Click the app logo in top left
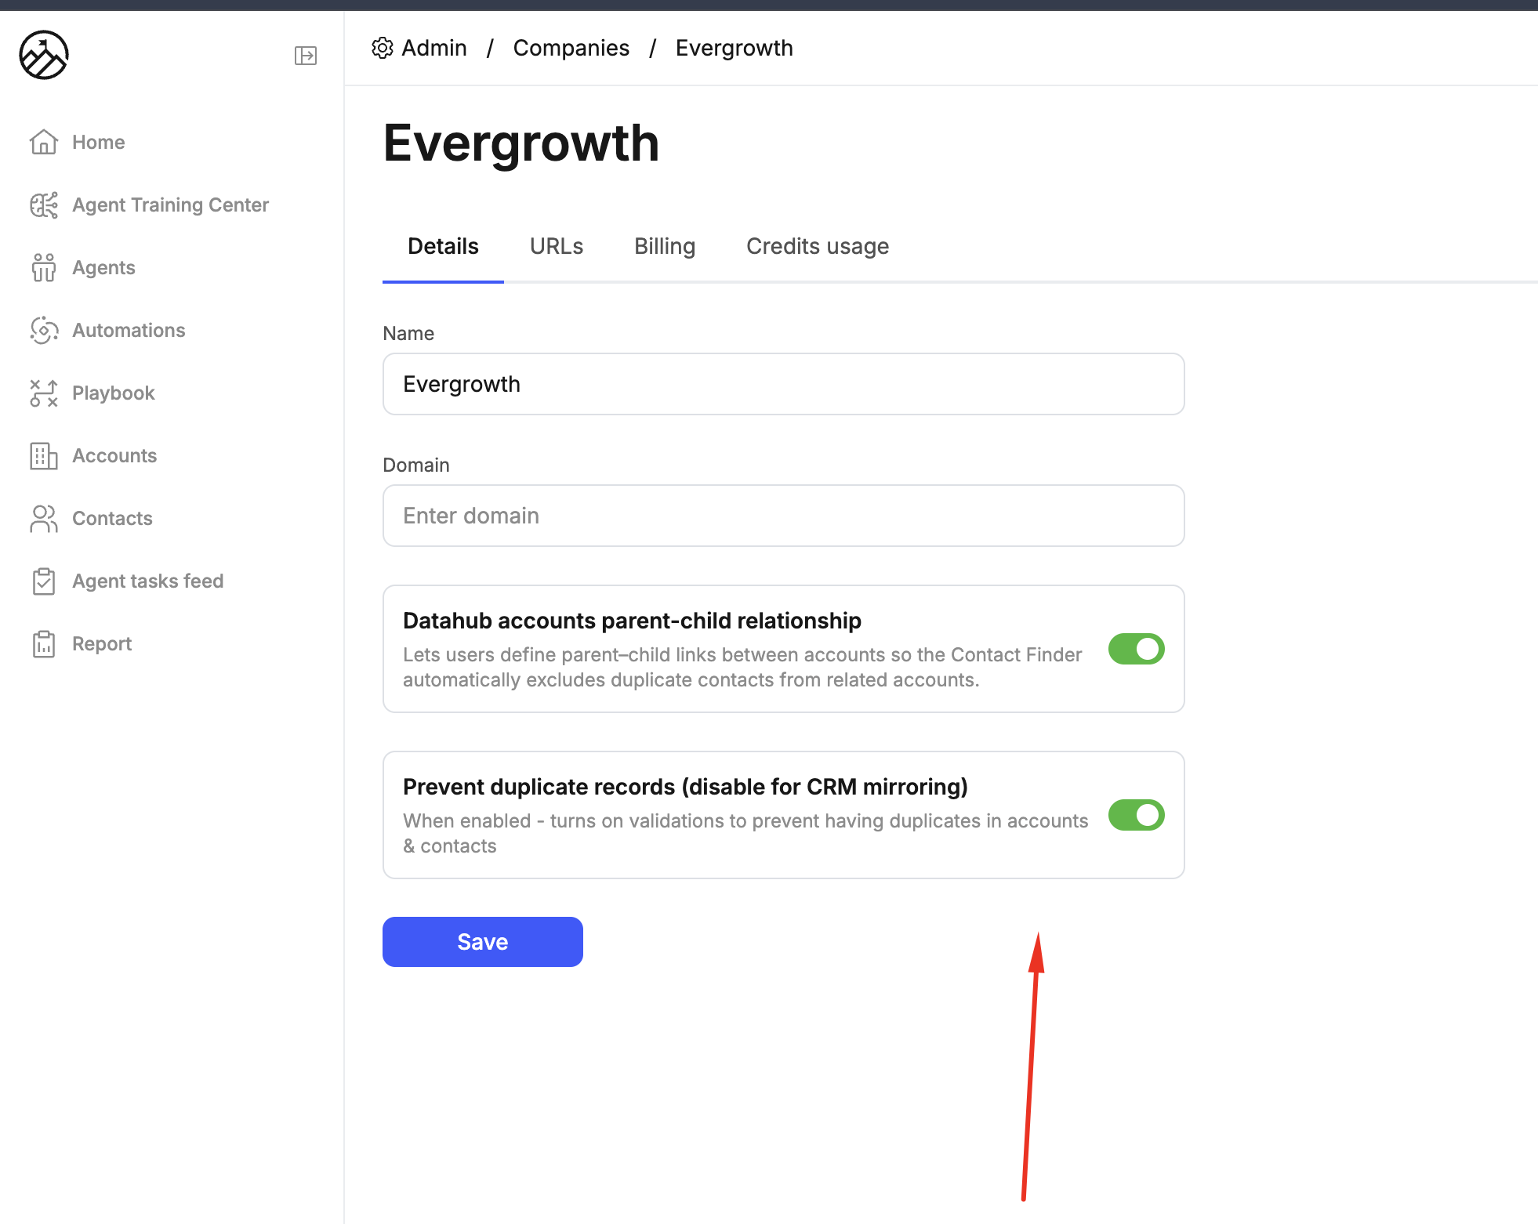1538x1224 pixels. pyautogui.click(x=44, y=55)
